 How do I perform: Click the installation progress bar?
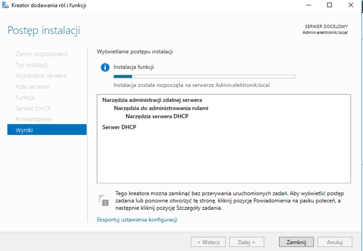[x=204, y=77]
